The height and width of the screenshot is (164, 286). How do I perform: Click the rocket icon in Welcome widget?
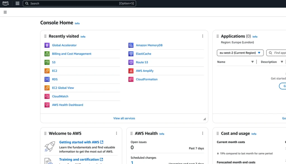point(50,146)
